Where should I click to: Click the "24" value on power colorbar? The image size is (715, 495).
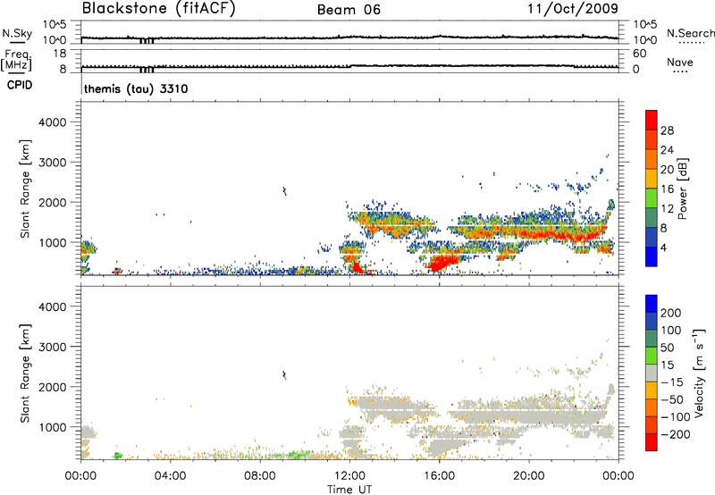pyautogui.click(x=667, y=150)
